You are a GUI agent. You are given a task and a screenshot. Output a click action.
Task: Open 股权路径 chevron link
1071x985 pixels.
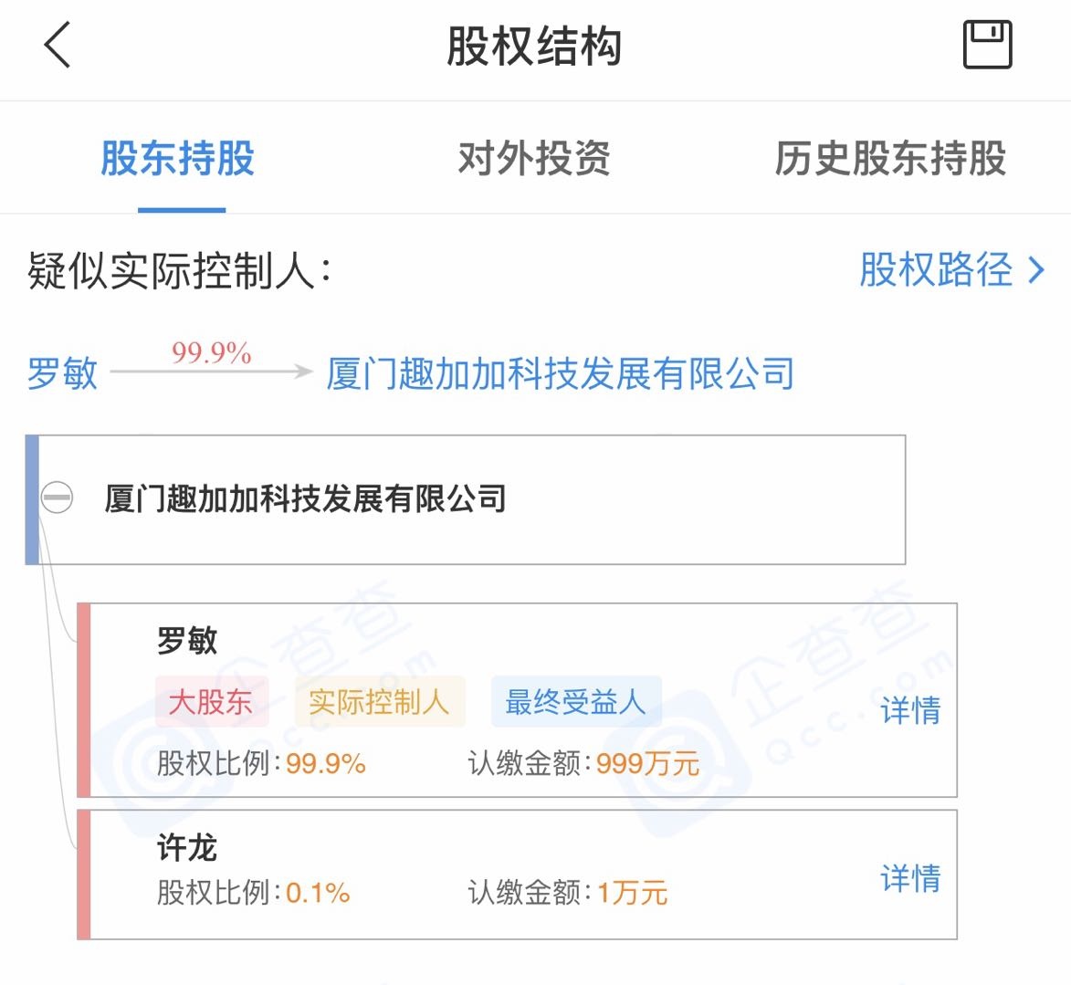click(x=951, y=270)
